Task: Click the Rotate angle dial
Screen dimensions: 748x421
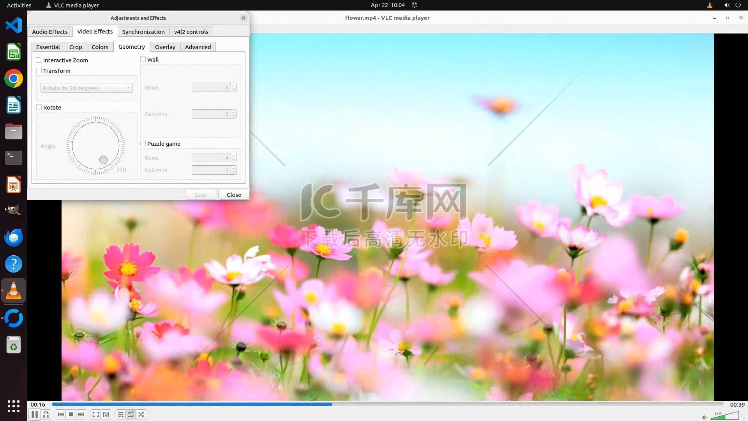Action: pos(95,146)
